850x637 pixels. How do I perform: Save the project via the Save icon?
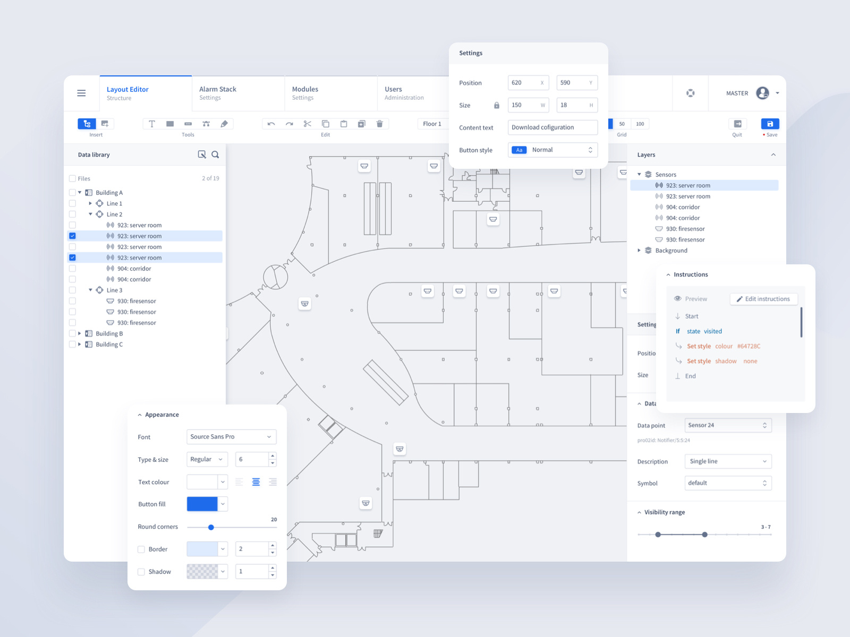click(770, 124)
